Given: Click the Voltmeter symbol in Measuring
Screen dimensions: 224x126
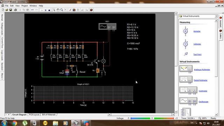Looking at the screenshot, I should 185,44.
